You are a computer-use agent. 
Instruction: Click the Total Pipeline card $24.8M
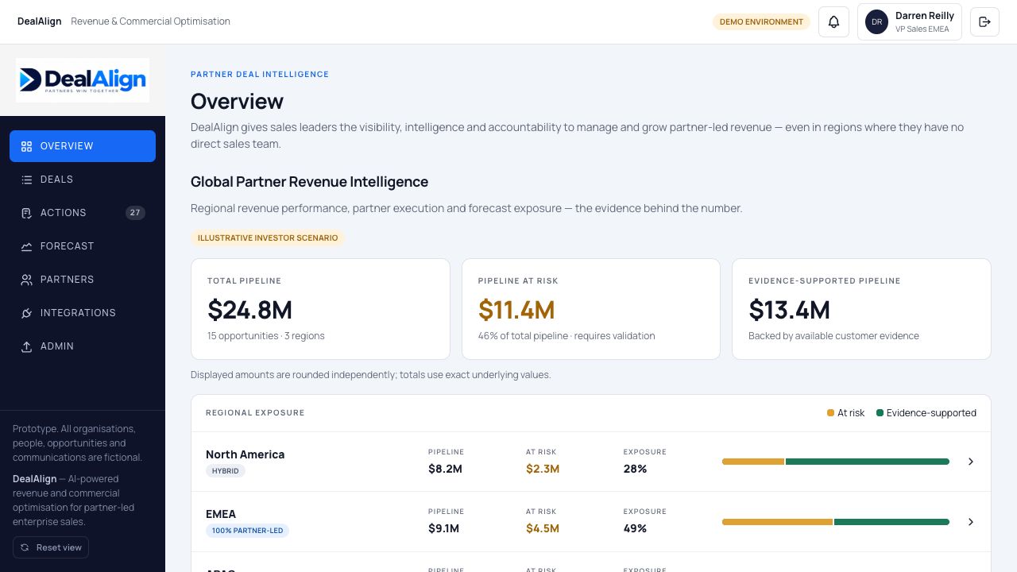[320, 309]
